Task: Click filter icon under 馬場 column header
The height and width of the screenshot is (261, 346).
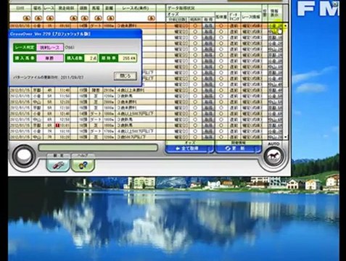Action: click(x=98, y=18)
